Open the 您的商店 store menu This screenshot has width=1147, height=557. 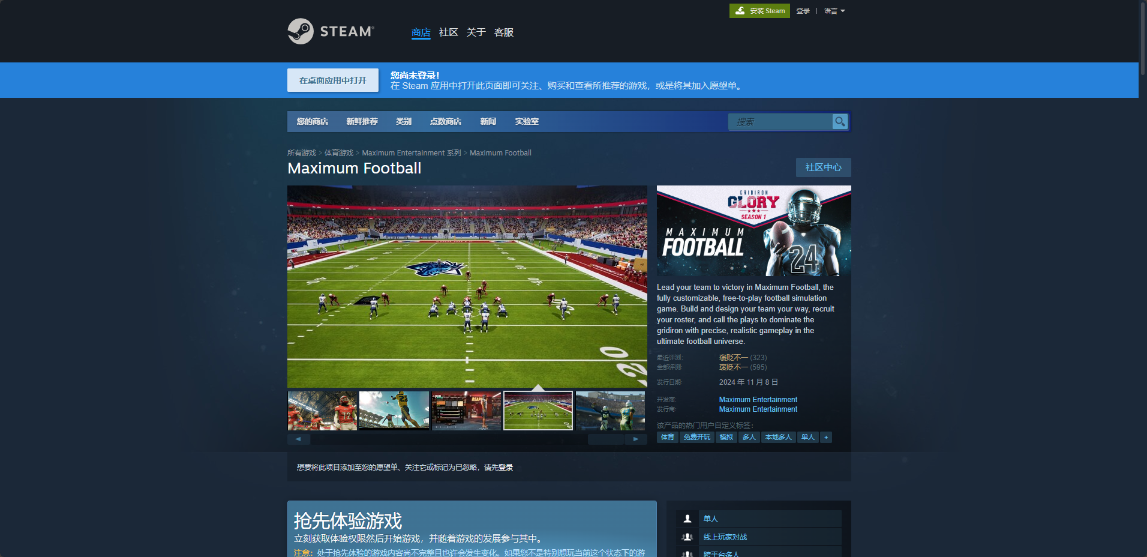[x=313, y=121]
